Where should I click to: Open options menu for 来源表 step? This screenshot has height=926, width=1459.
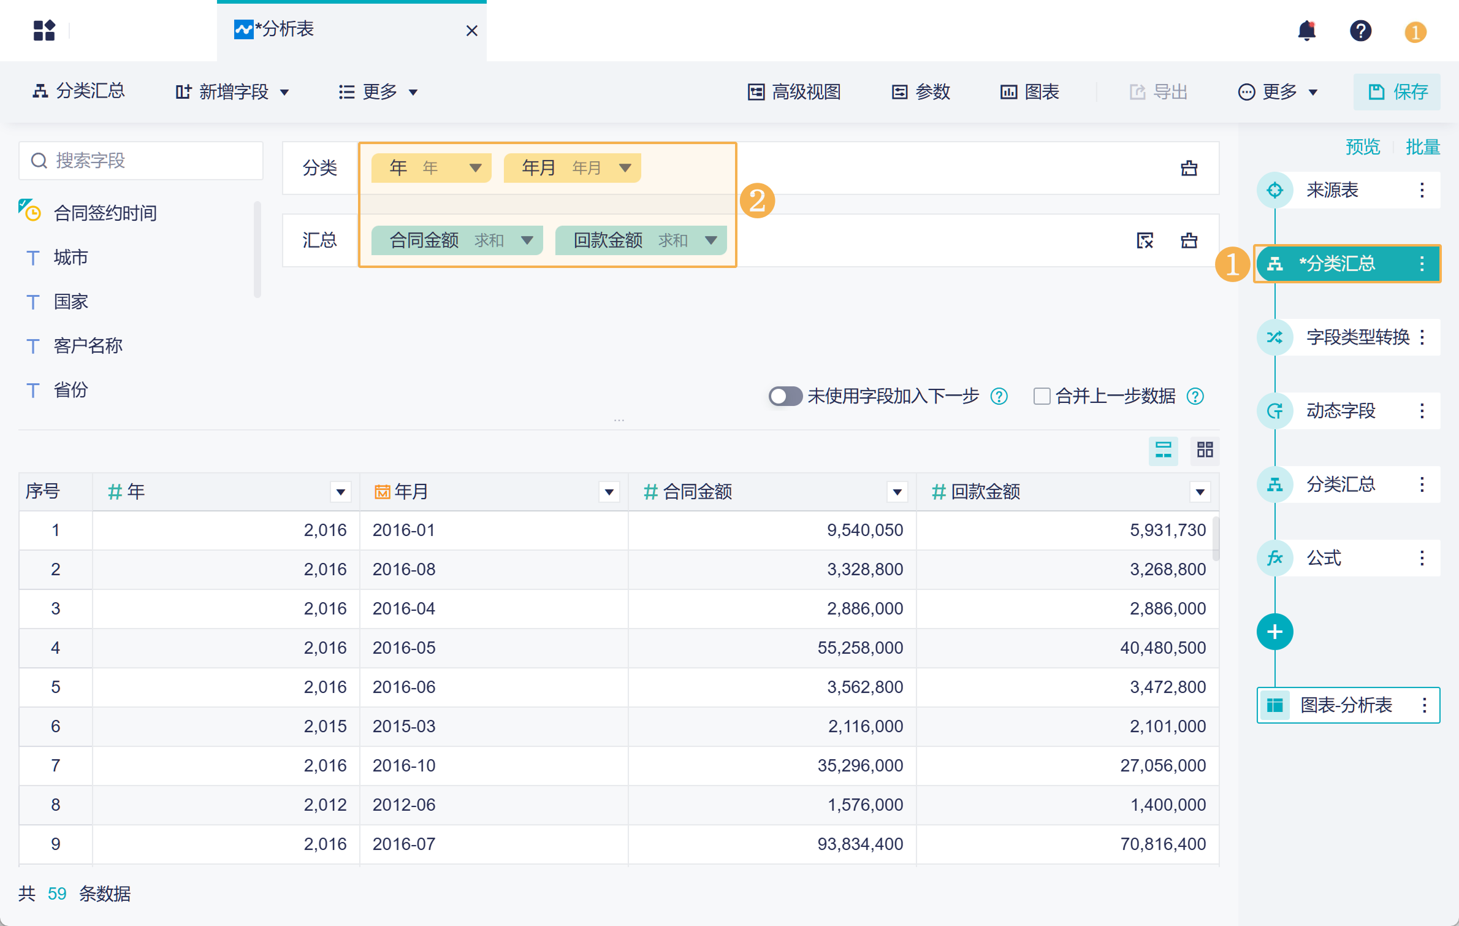(1422, 190)
